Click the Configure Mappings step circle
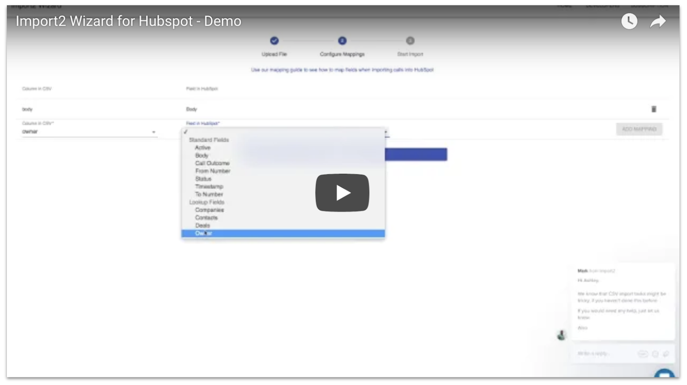This screenshot has width=687, height=385. pos(342,40)
